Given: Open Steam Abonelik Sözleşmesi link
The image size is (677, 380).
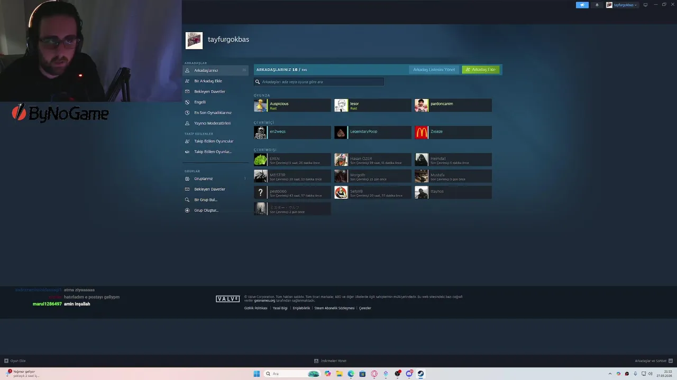Looking at the screenshot, I should (x=334, y=308).
